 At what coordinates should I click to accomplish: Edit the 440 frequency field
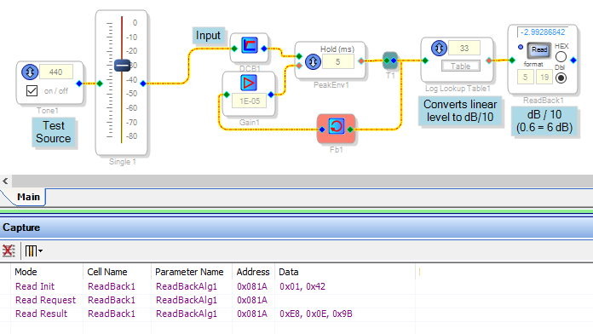pyautogui.click(x=56, y=72)
